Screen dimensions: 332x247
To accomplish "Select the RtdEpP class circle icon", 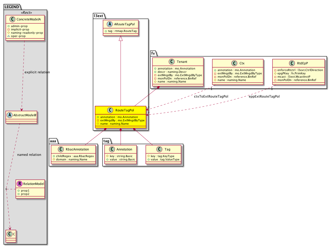I will pyautogui.click(x=292, y=63).
